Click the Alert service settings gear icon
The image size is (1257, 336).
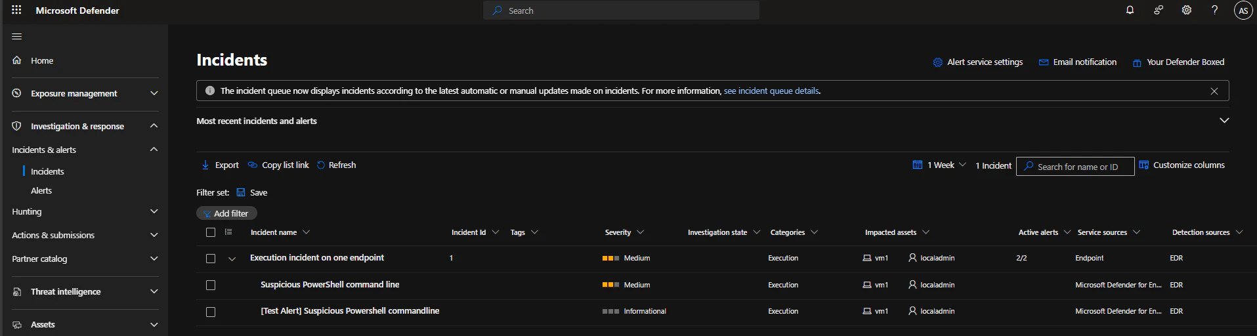[938, 62]
